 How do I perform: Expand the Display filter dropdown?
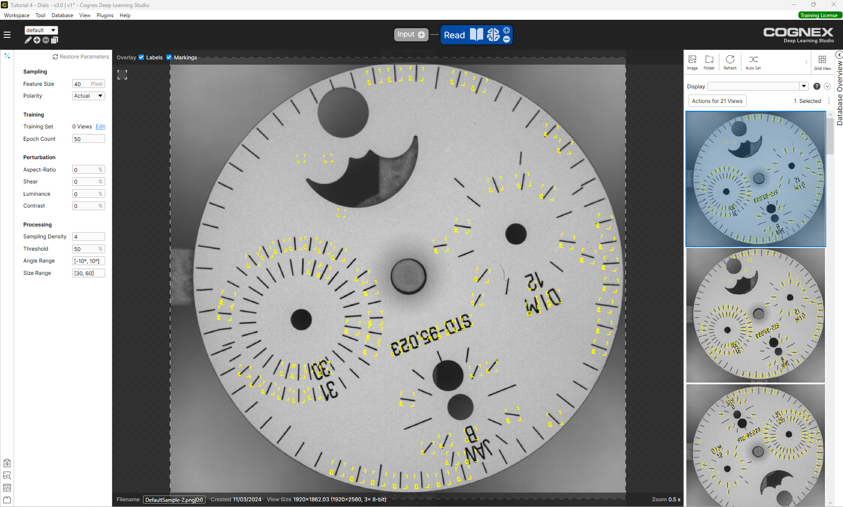(x=804, y=86)
